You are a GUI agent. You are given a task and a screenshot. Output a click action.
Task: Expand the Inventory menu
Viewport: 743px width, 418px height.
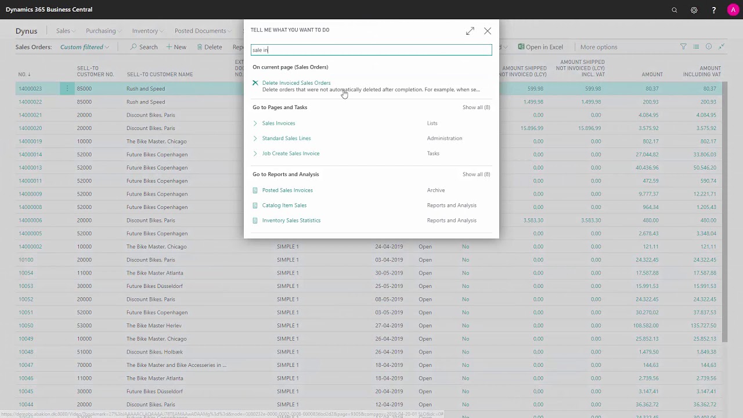click(x=147, y=31)
